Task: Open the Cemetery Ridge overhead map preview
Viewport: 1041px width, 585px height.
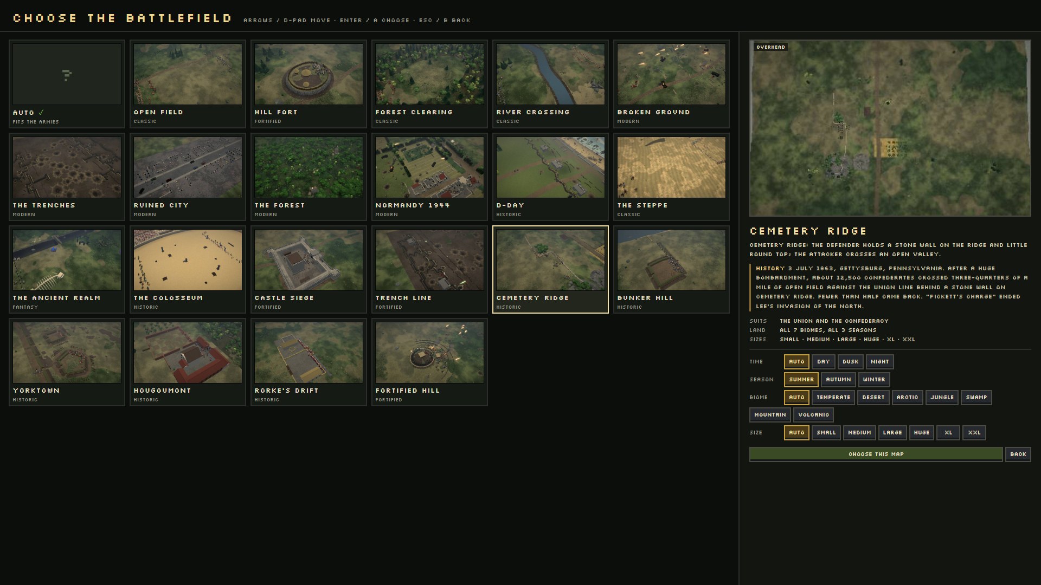Action: point(890,128)
